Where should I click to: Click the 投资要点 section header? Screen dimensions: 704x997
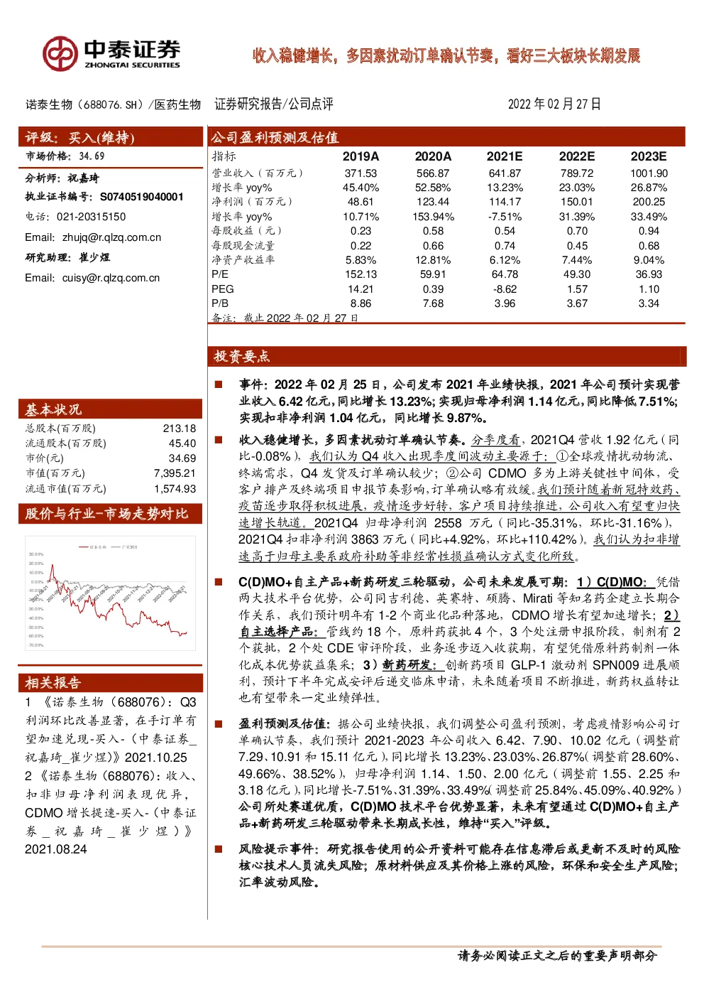(x=447, y=356)
